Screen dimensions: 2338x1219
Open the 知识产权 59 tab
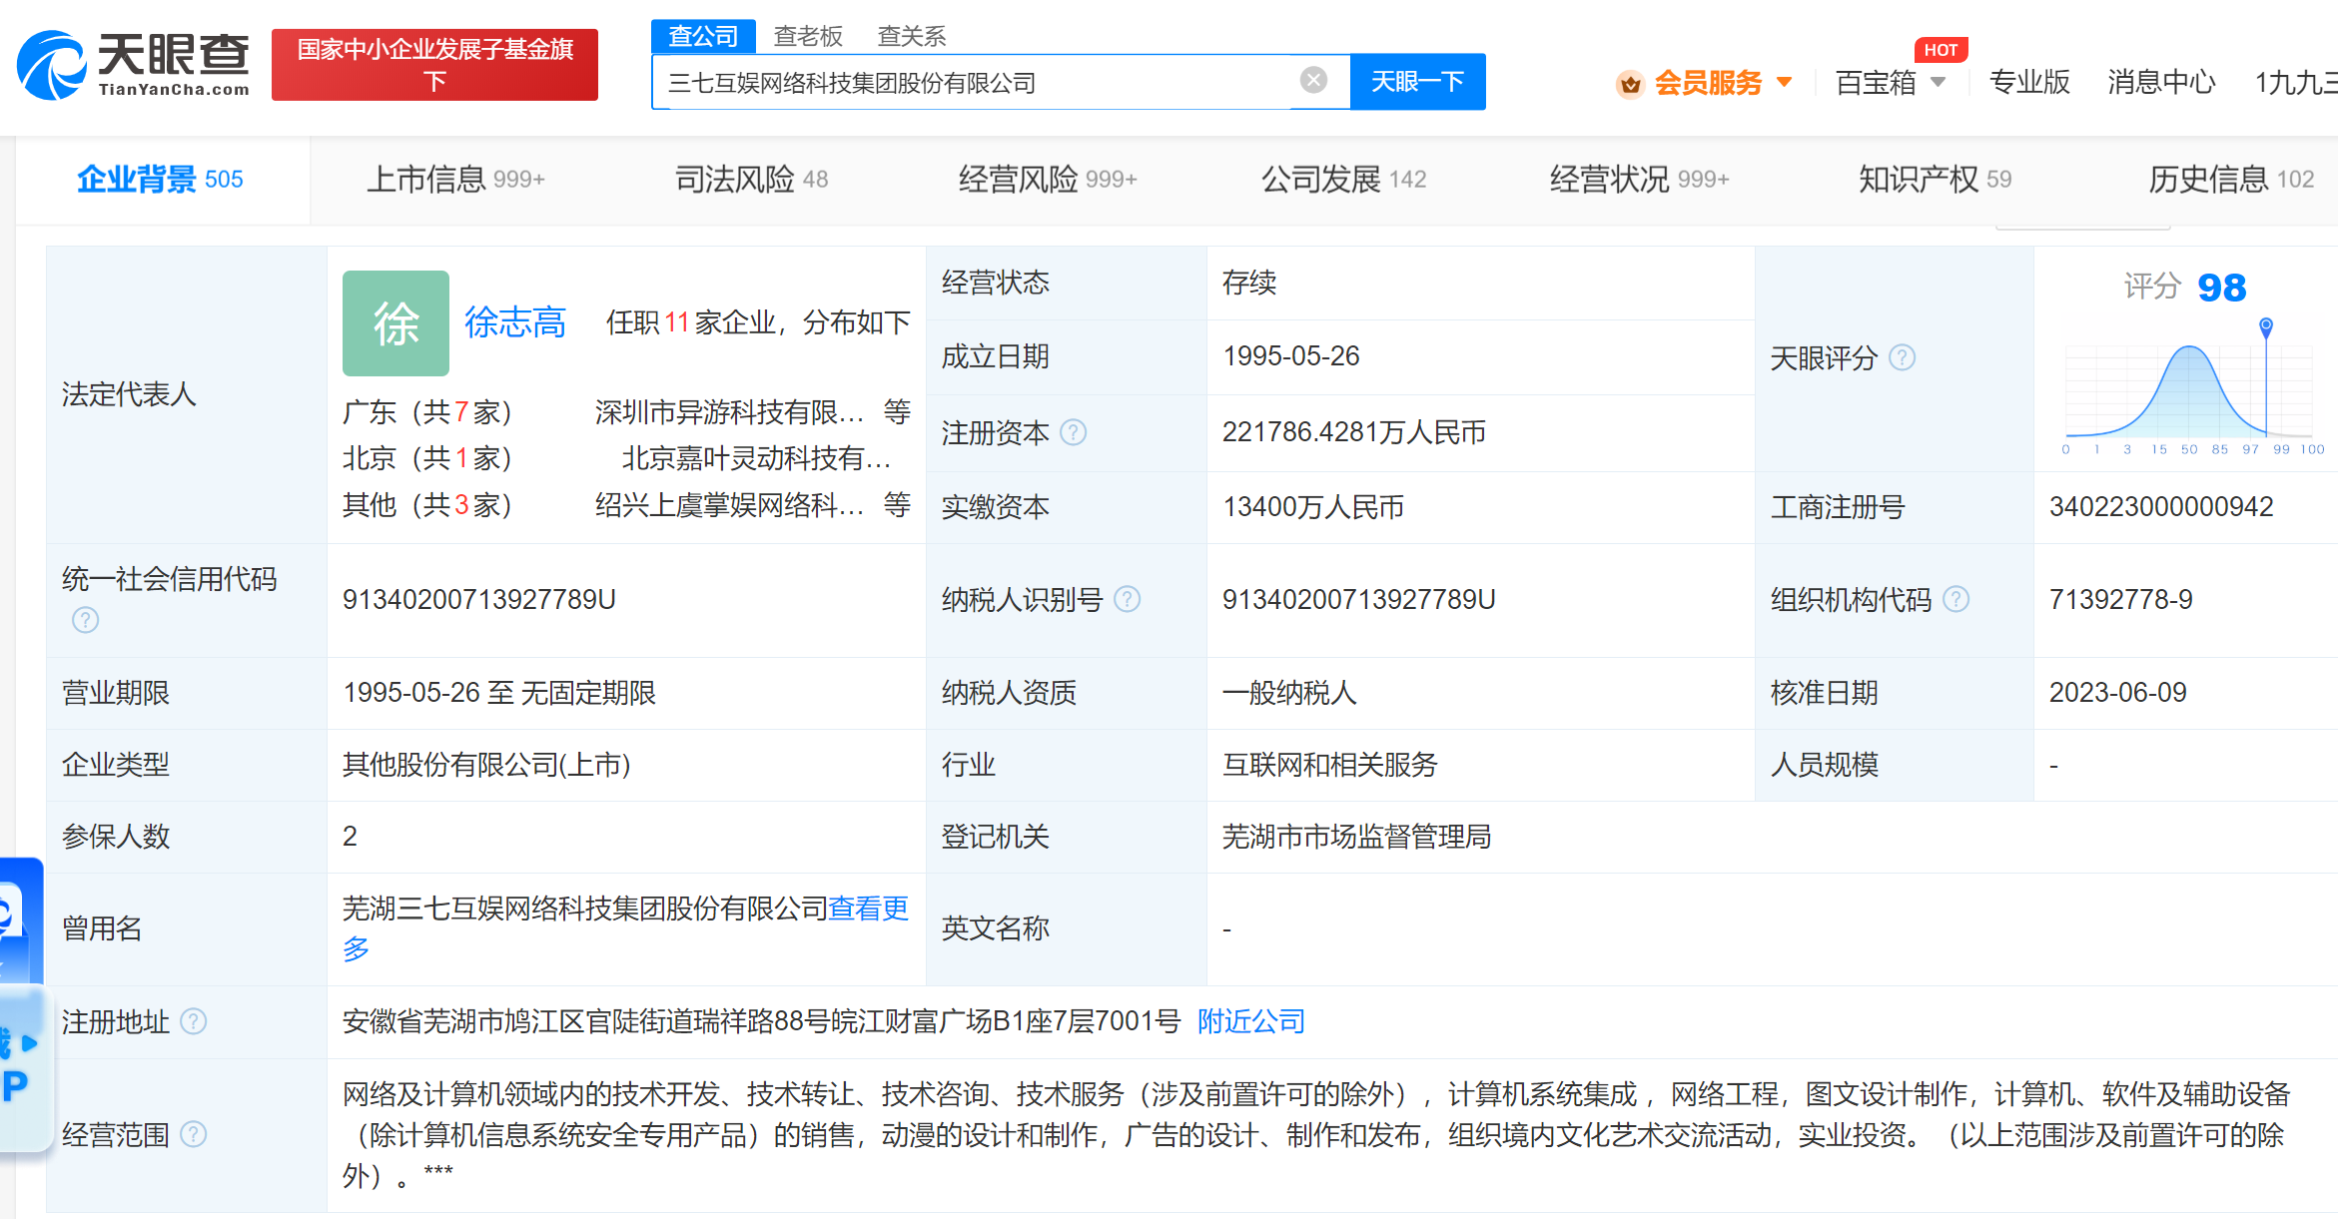[x=1935, y=179]
